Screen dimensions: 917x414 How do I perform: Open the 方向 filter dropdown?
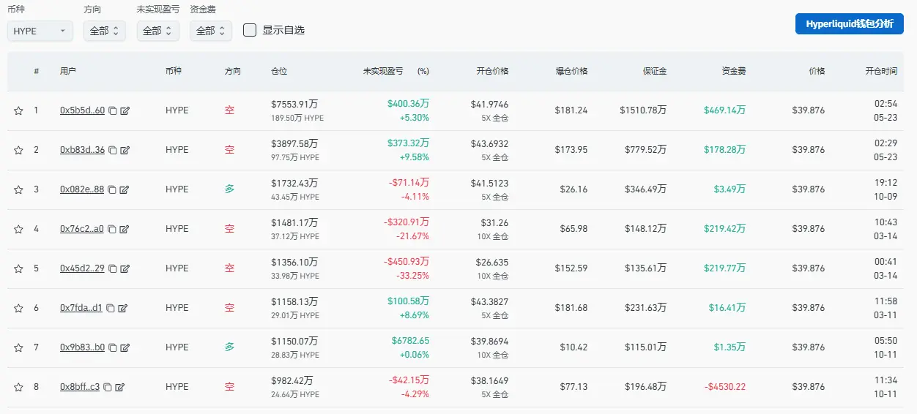(x=104, y=31)
